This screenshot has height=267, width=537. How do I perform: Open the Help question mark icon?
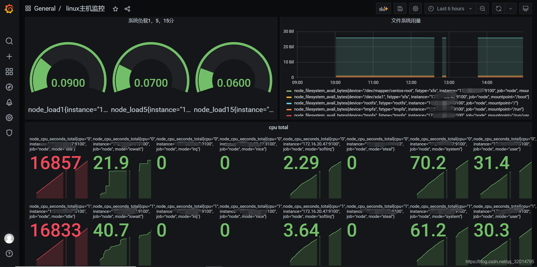[x=9, y=254]
